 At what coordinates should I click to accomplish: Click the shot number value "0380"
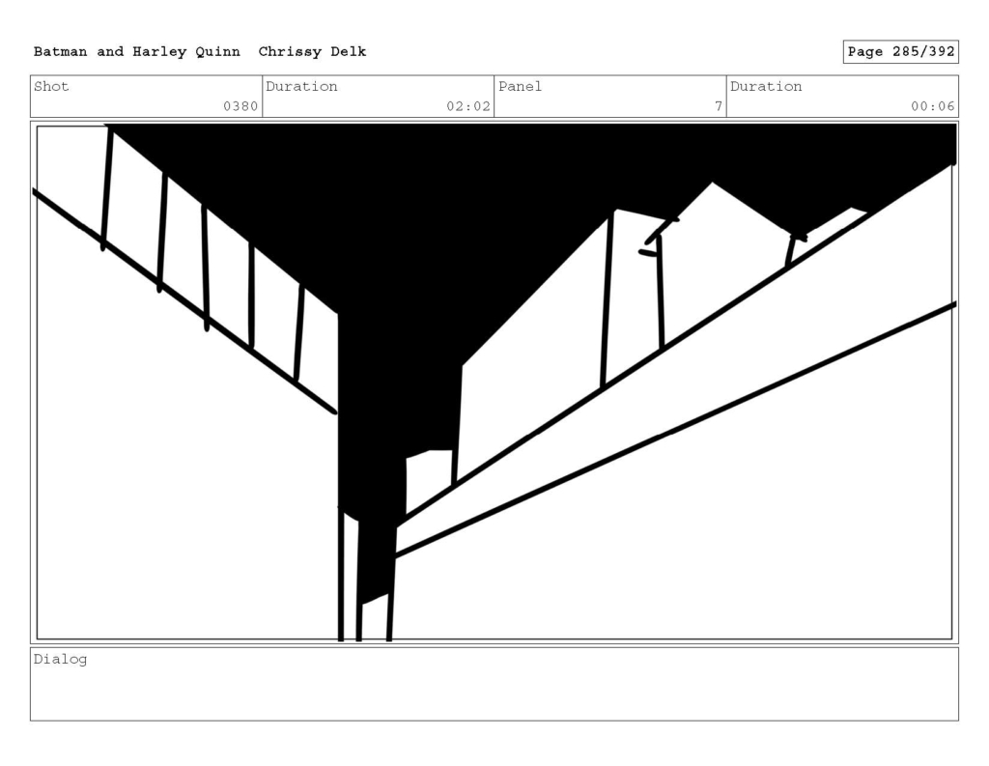click(240, 106)
